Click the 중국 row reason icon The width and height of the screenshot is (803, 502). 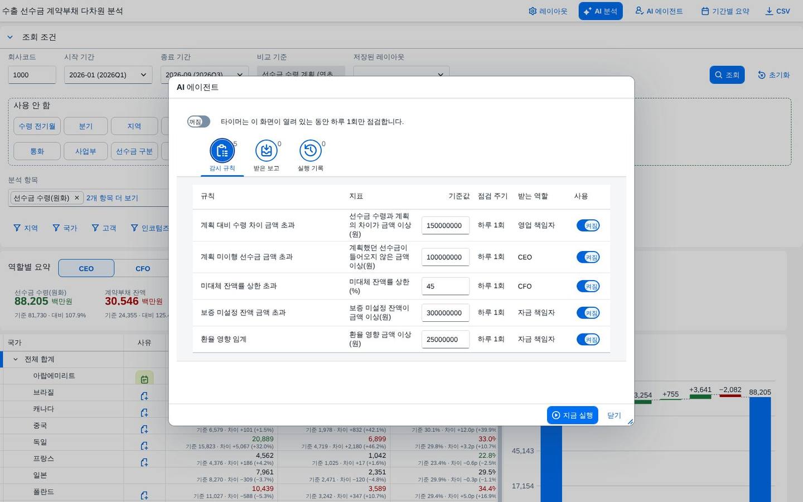click(144, 429)
